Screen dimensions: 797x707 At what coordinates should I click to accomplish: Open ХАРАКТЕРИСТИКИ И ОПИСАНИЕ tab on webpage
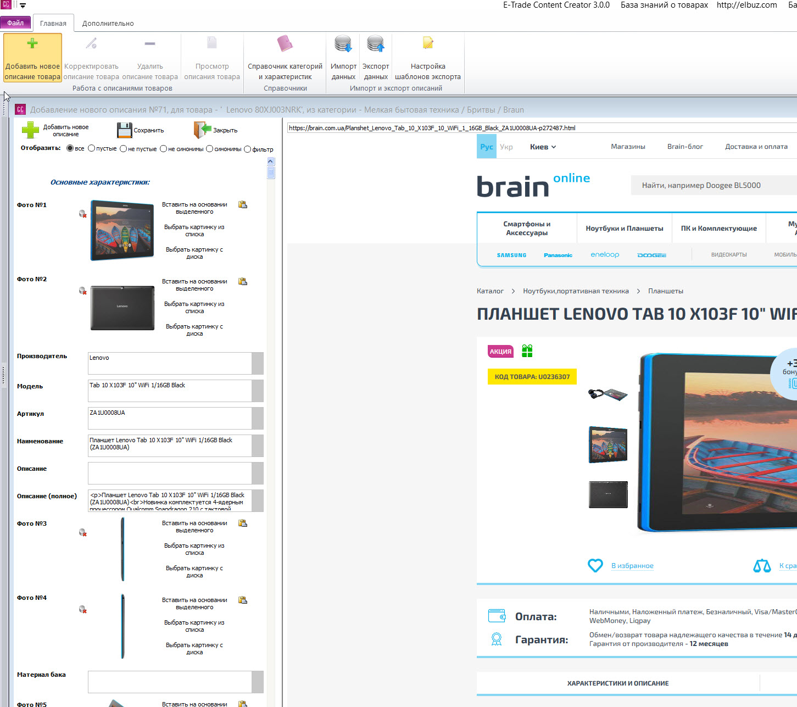pyautogui.click(x=618, y=683)
